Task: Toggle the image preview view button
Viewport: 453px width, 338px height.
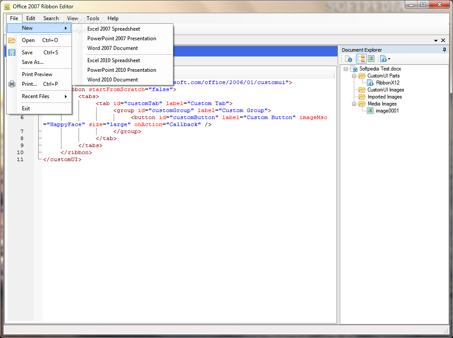Action: [x=371, y=59]
